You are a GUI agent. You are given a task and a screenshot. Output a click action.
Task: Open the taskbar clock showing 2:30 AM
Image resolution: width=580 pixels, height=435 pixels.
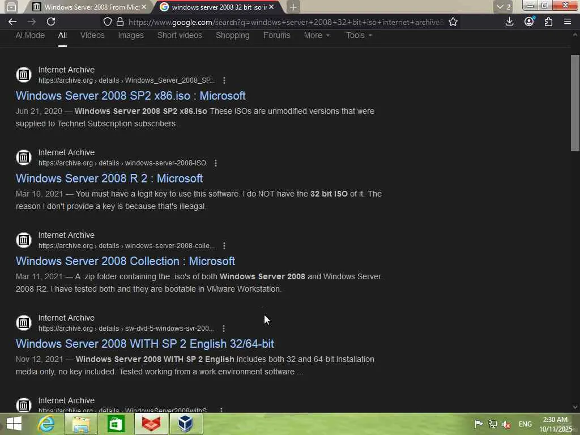(555, 424)
